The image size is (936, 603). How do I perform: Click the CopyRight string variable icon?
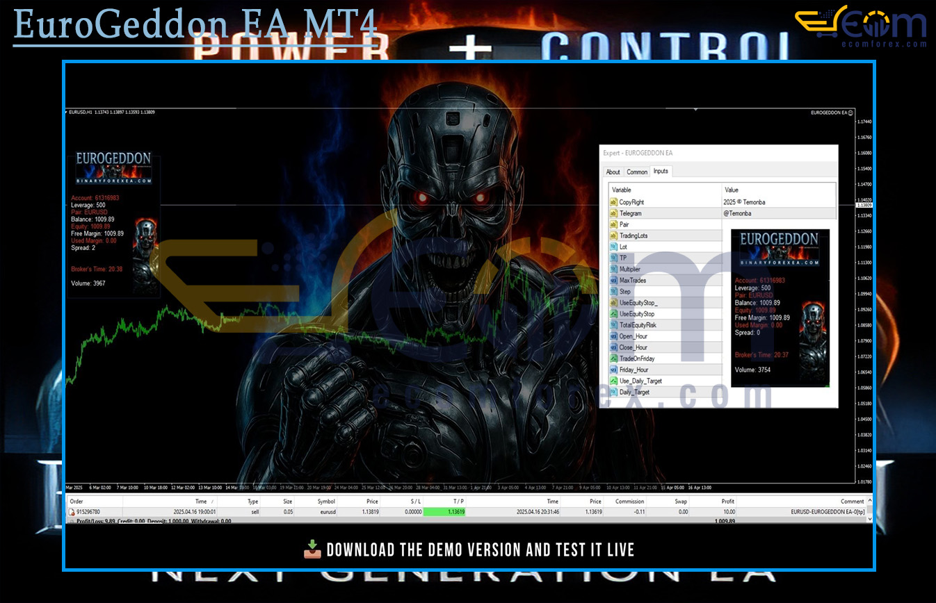pos(613,202)
